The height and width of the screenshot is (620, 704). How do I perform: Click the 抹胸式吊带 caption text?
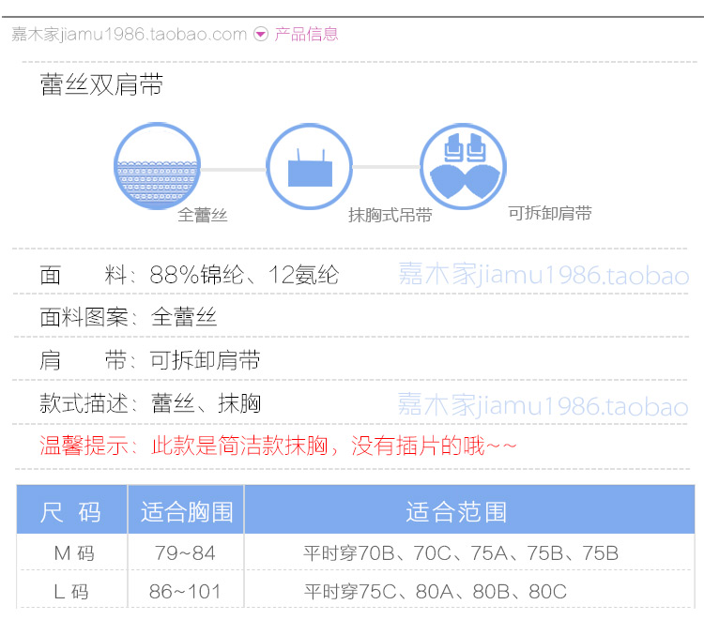click(x=390, y=215)
